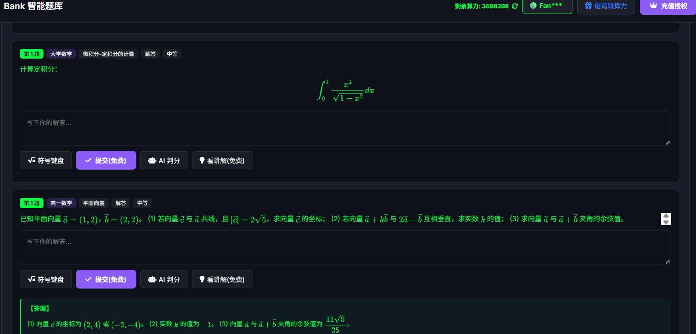
Task: Click the 平面向量 tag
Action: (94, 203)
